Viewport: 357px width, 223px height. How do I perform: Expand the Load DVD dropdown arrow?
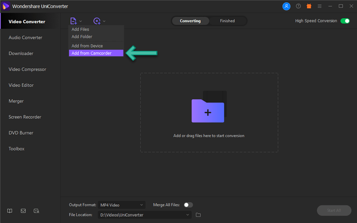click(x=104, y=21)
